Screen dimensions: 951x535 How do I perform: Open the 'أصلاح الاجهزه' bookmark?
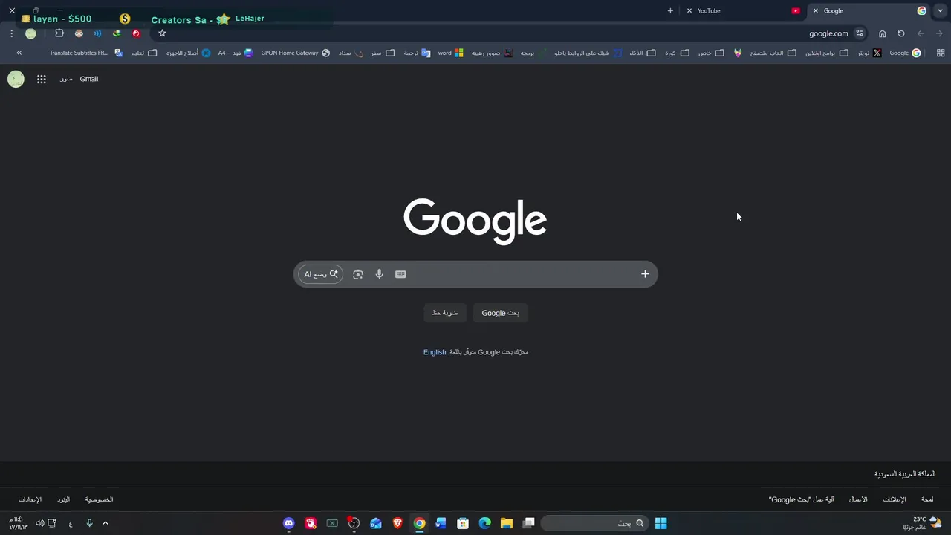pyautogui.click(x=188, y=53)
